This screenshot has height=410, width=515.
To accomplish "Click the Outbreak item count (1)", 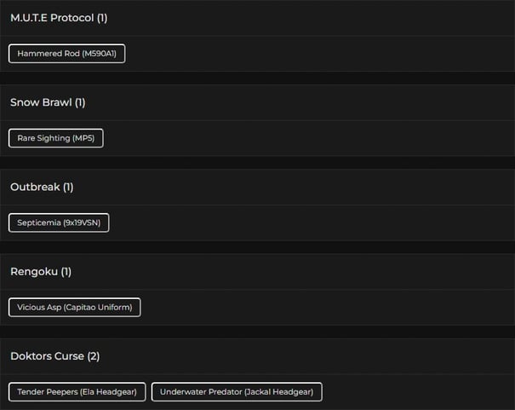I will 68,187.
